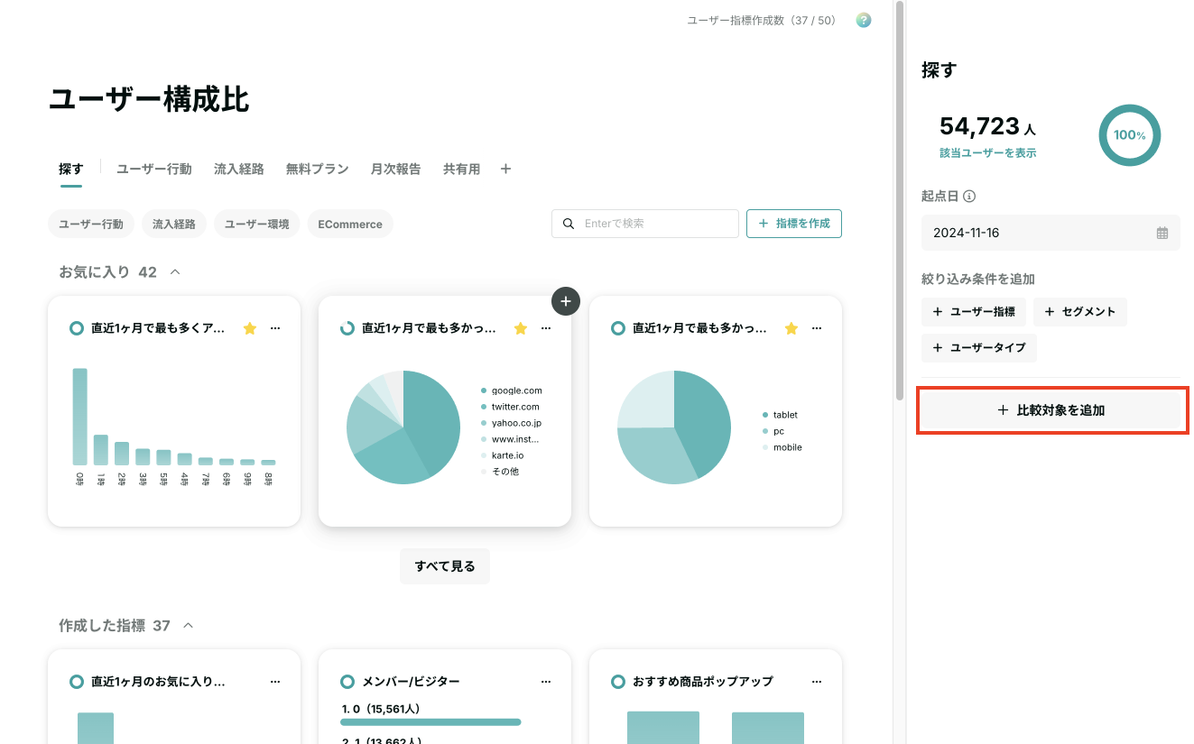Unfavorite the tablet/pc/mobile pie chart card star
The width and height of the screenshot is (1194, 744).
791,328
